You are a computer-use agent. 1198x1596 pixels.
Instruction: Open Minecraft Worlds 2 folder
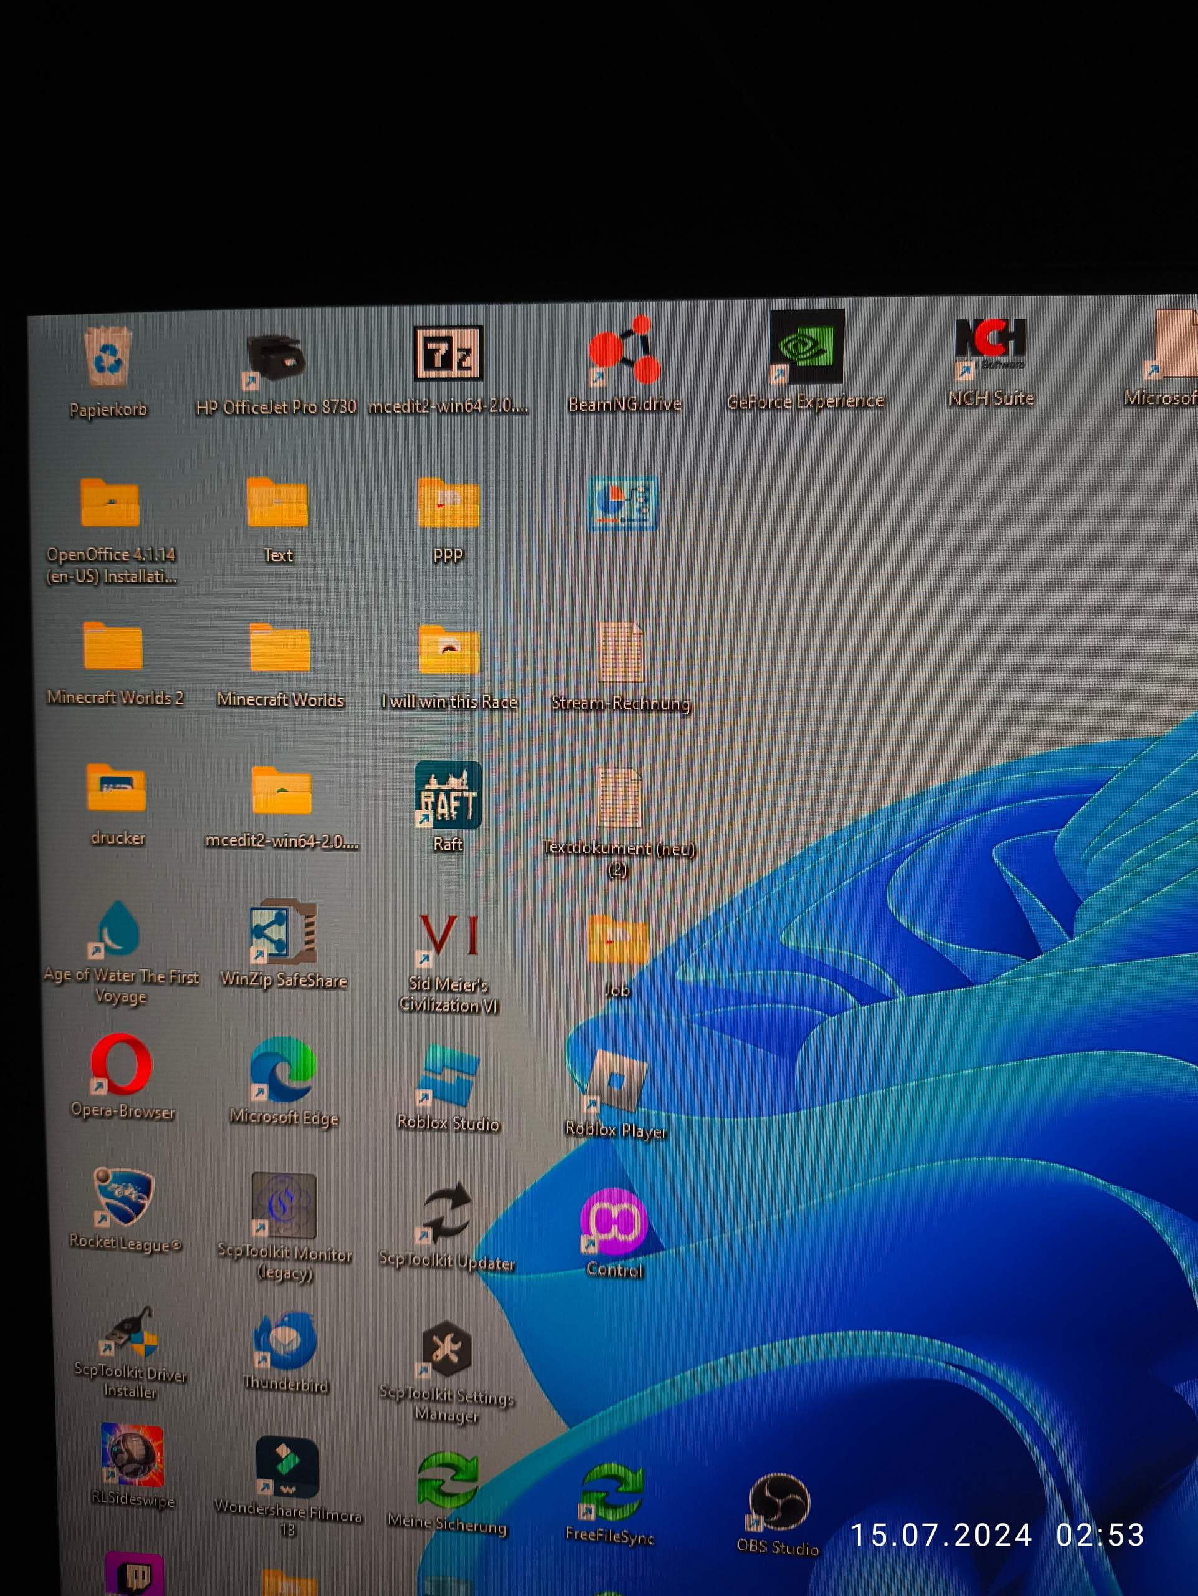point(113,646)
